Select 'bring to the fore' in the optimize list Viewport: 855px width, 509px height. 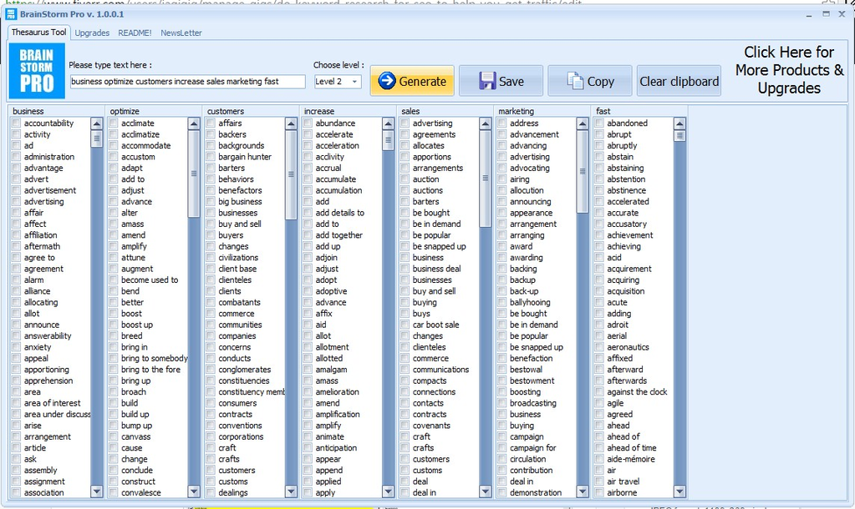click(150, 370)
